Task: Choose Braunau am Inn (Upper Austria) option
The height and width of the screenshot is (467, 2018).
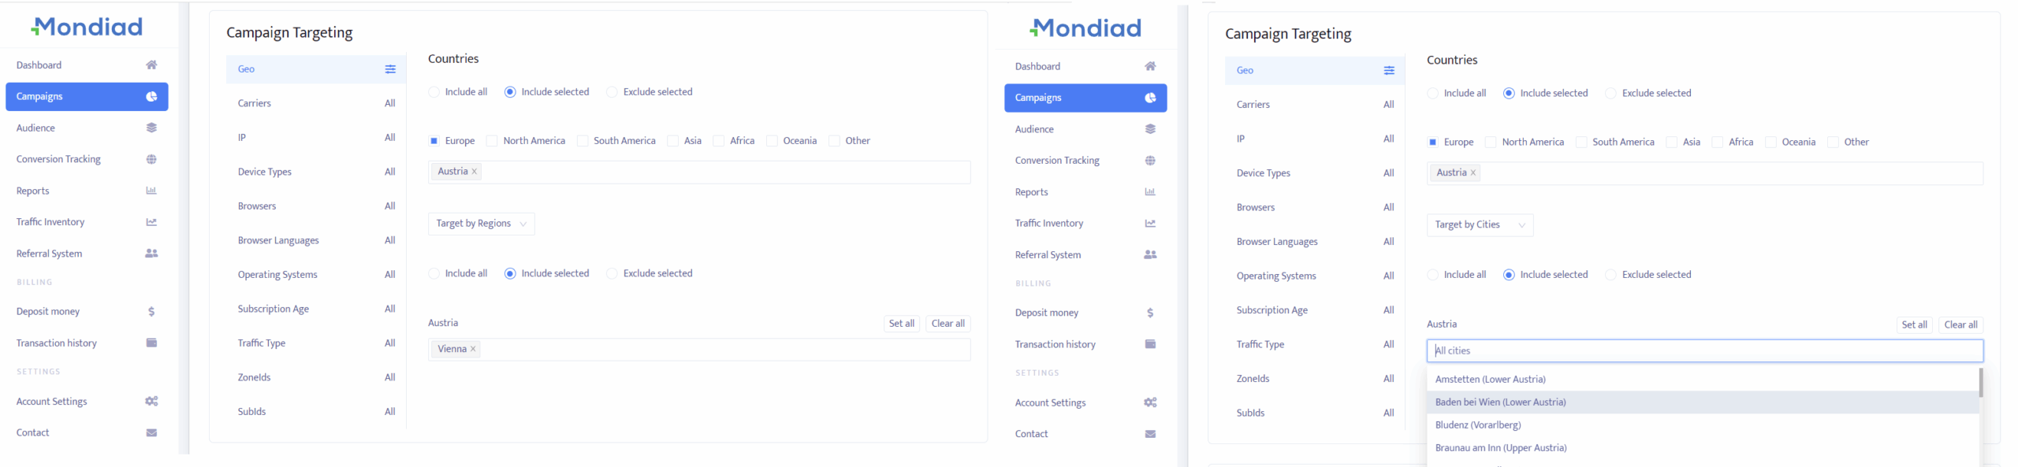Action: tap(1703, 448)
